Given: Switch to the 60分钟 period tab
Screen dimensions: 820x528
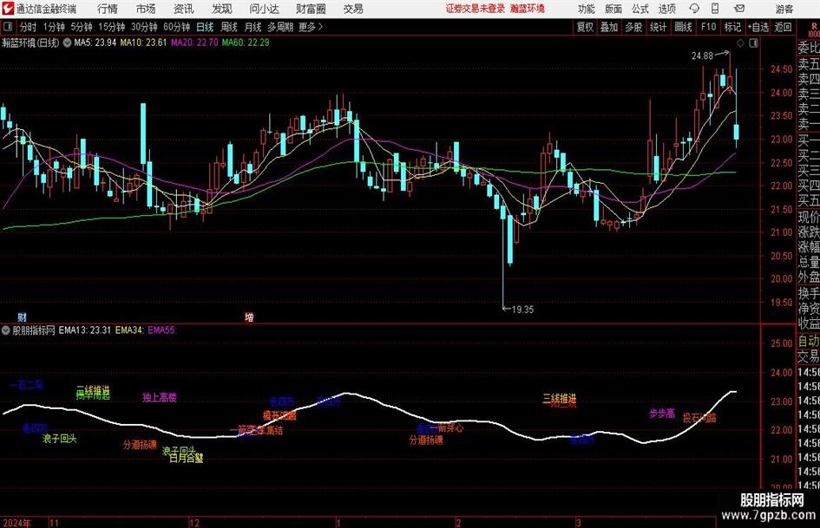Looking at the screenshot, I should (x=176, y=27).
